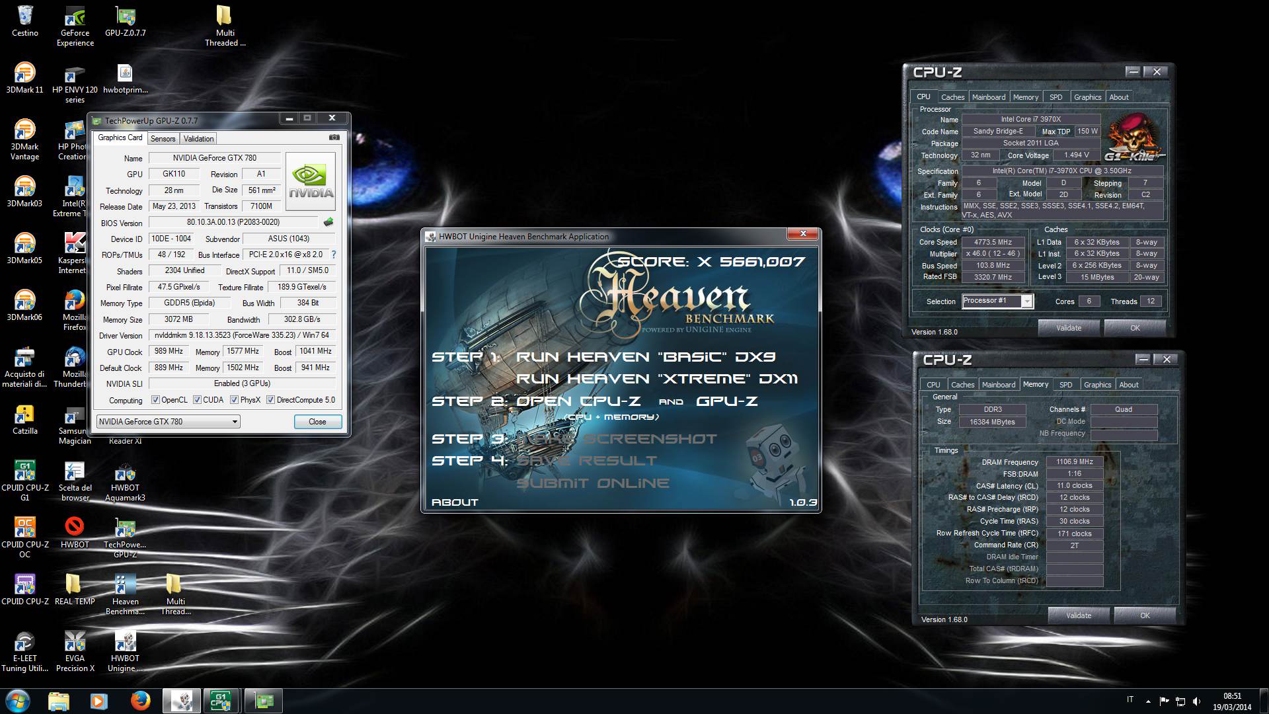The width and height of the screenshot is (1269, 714).
Task: Expand the NVIDIA GeForce GTX 780 dropdown
Action: tap(234, 422)
